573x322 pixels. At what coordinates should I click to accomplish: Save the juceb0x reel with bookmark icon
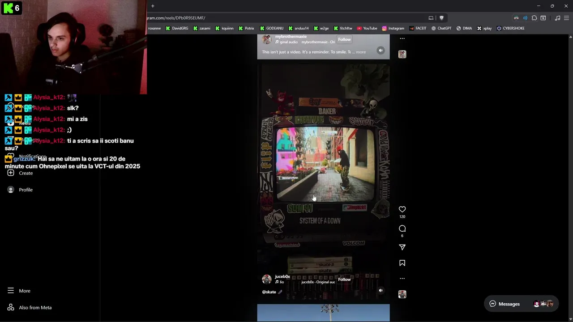point(402,263)
